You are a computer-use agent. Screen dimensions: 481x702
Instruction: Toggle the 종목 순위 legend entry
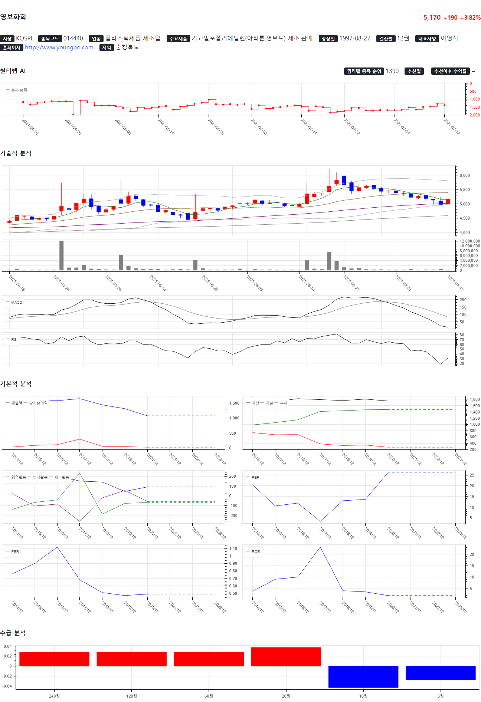click(x=16, y=90)
